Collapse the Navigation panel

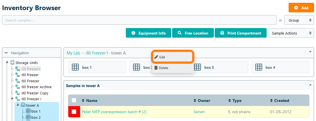pos(6,53)
